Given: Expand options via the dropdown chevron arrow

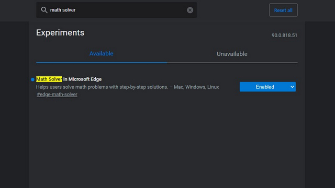Looking at the screenshot, I should (x=292, y=87).
